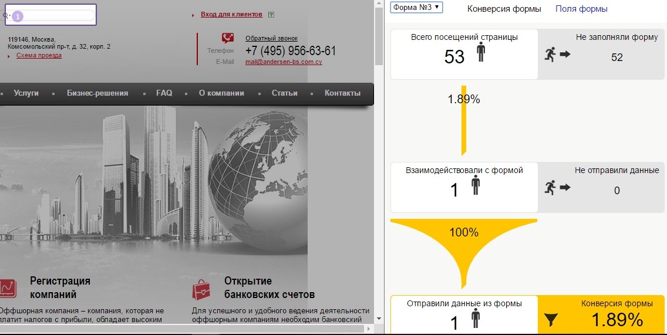Click the company registration chart icon
Screen dimensions: 667x335
pyautogui.click(x=7, y=288)
